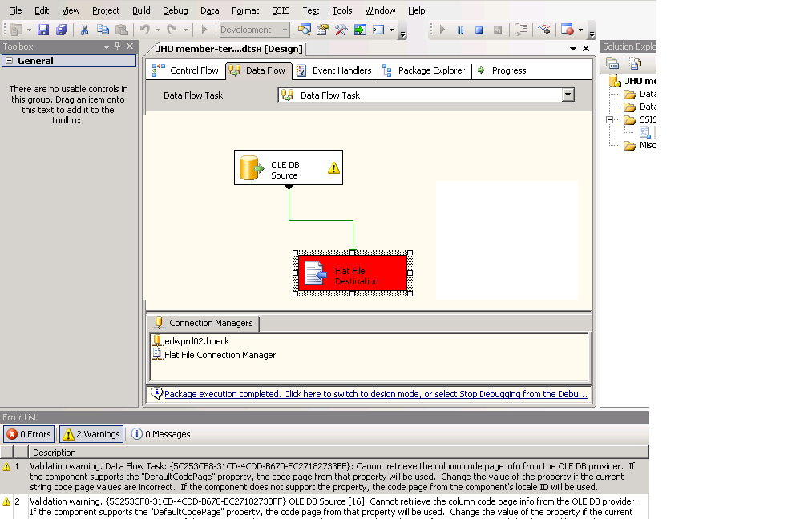Click the Package execution completed link

[375, 394]
